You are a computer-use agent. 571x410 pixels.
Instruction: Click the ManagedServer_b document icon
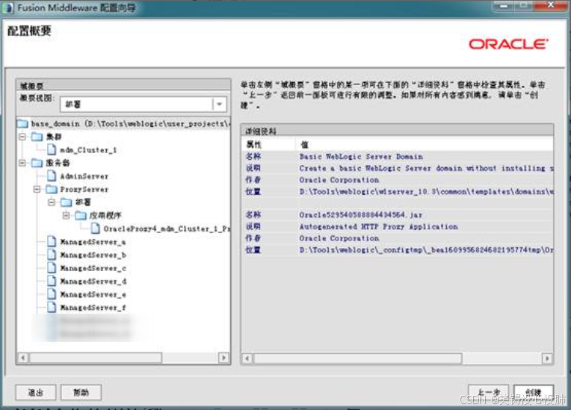coord(52,255)
